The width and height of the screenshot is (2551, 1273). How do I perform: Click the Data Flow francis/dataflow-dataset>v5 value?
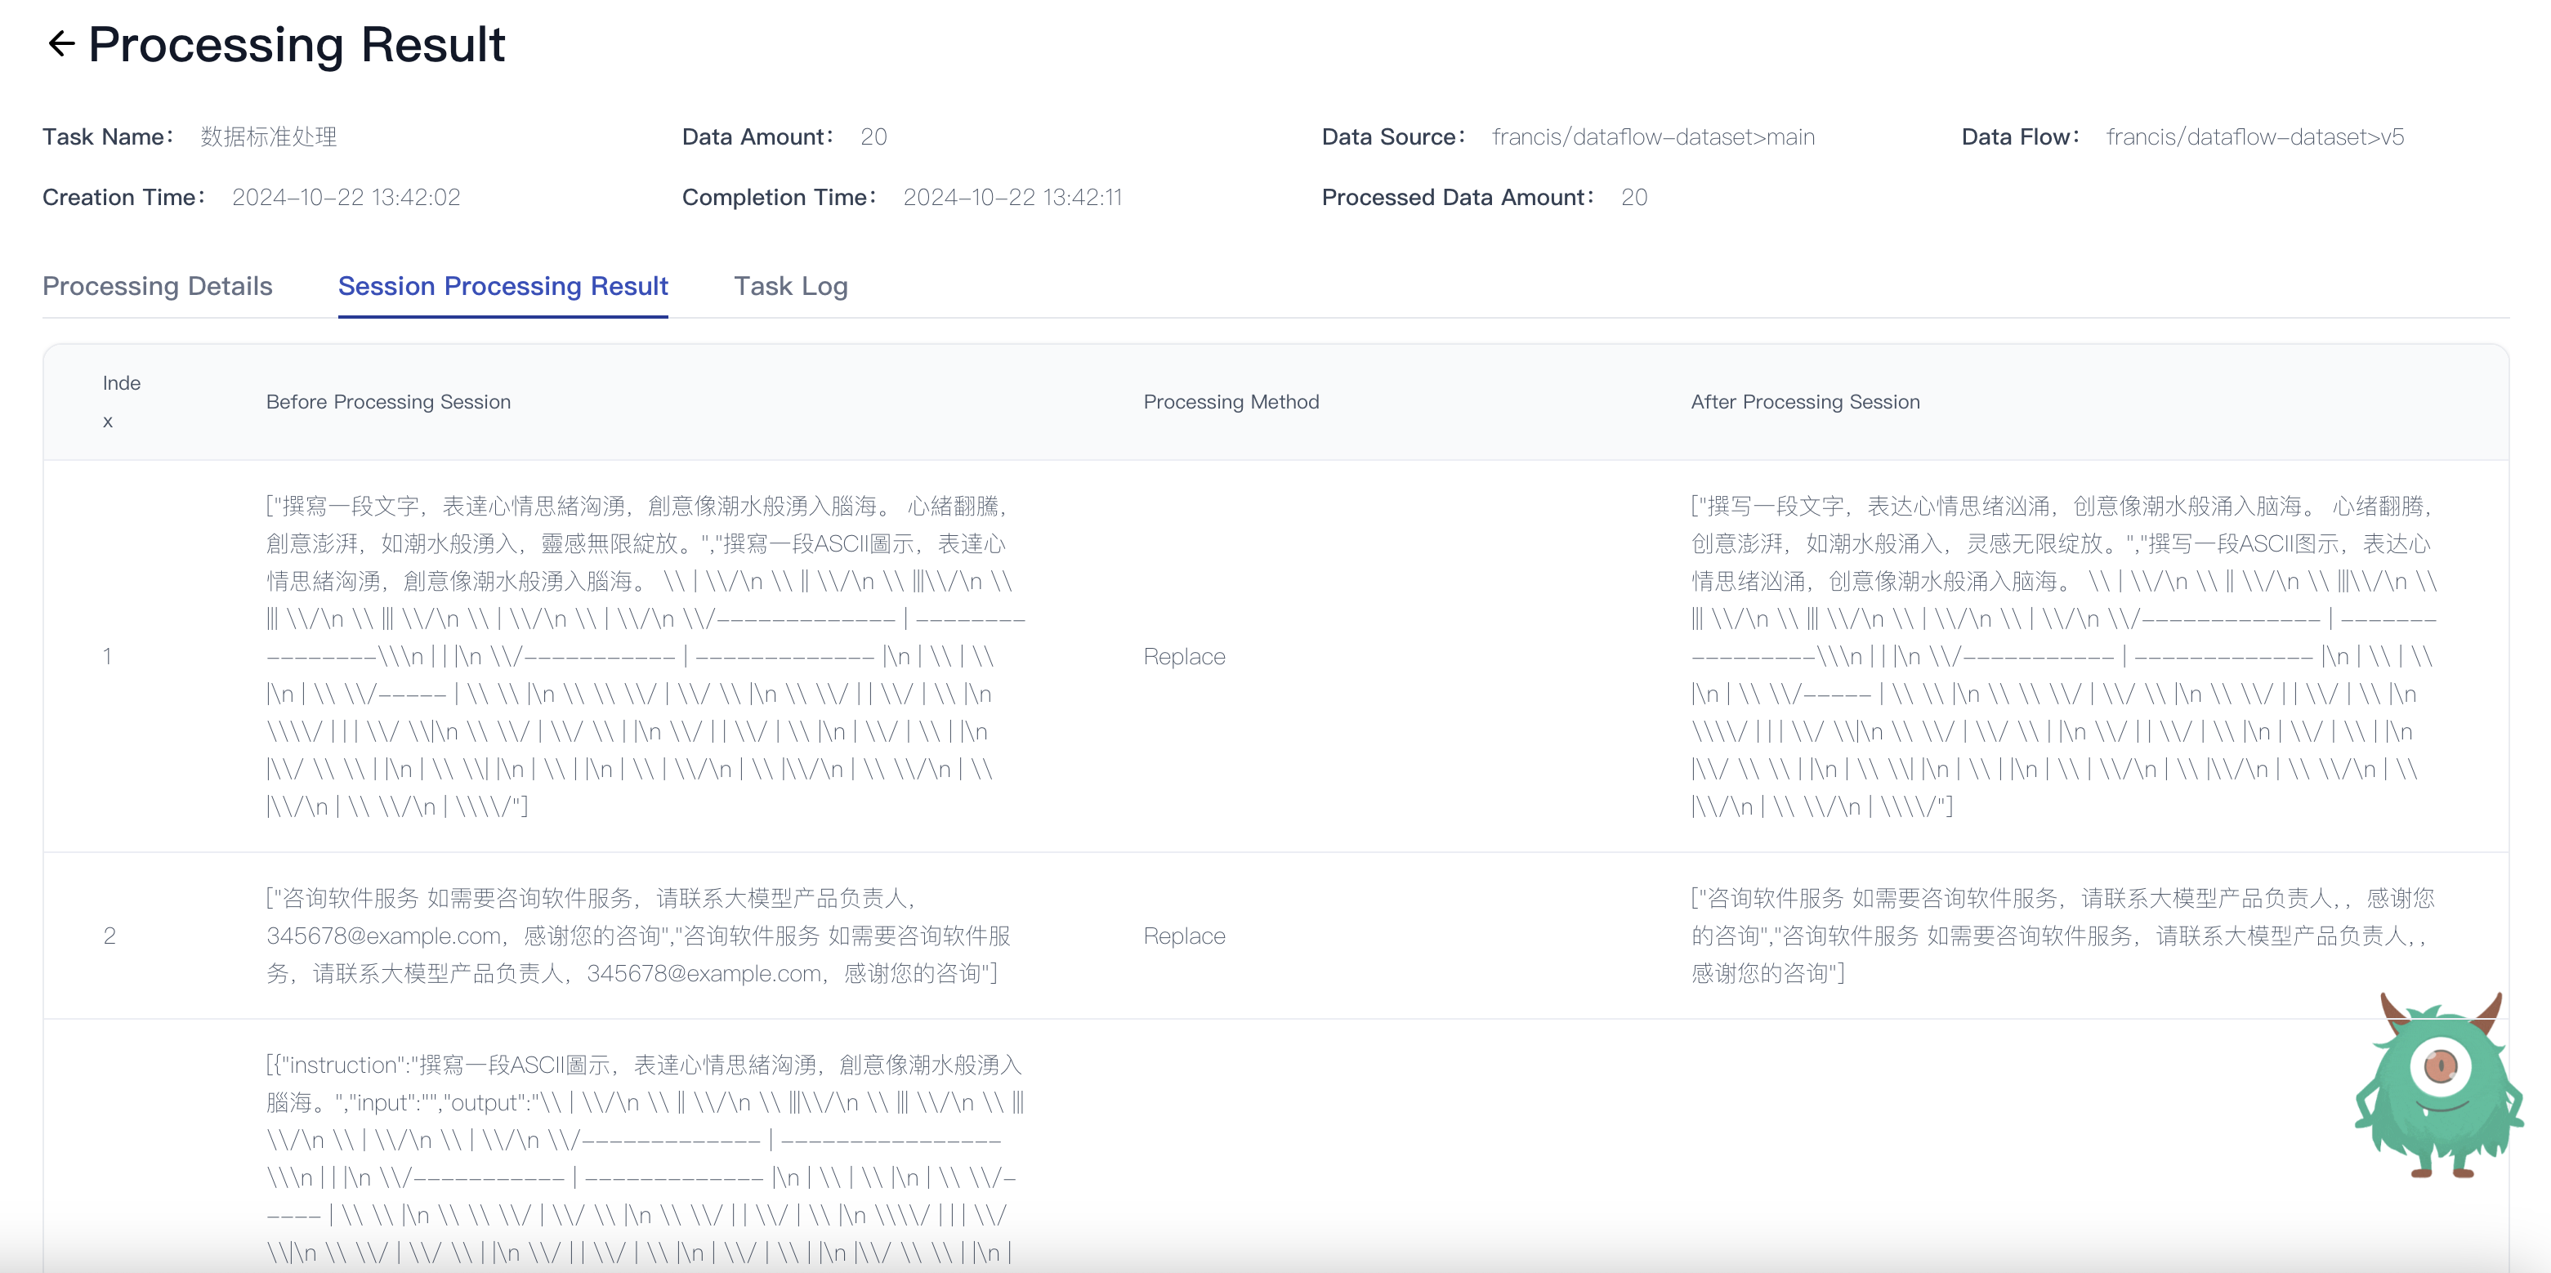[2254, 136]
